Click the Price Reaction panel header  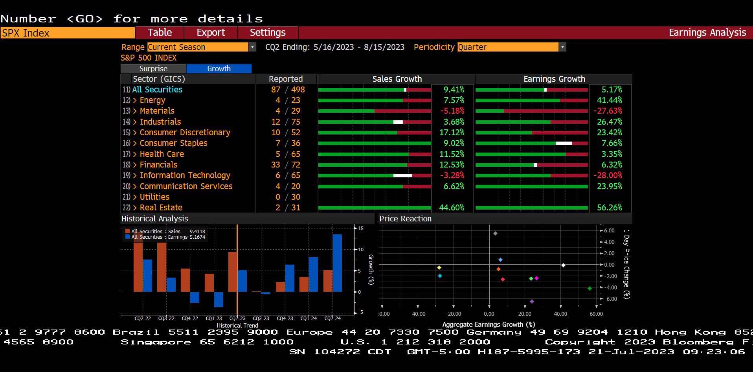click(x=505, y=219)
